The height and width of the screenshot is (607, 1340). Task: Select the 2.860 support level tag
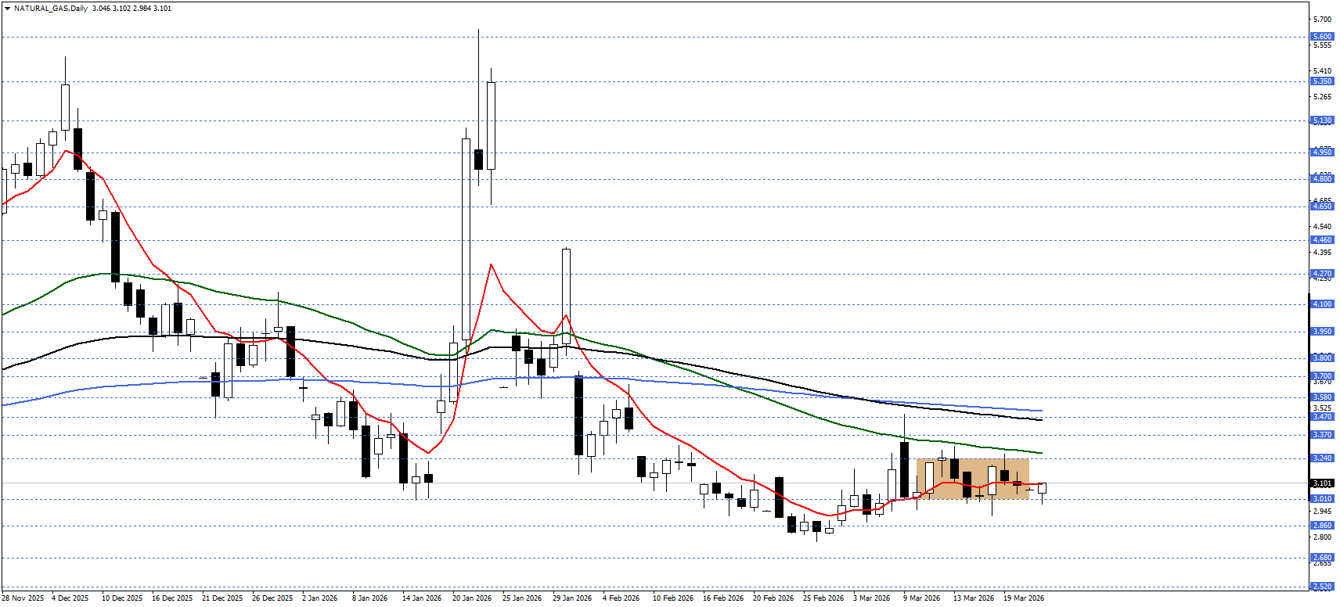1321,526
